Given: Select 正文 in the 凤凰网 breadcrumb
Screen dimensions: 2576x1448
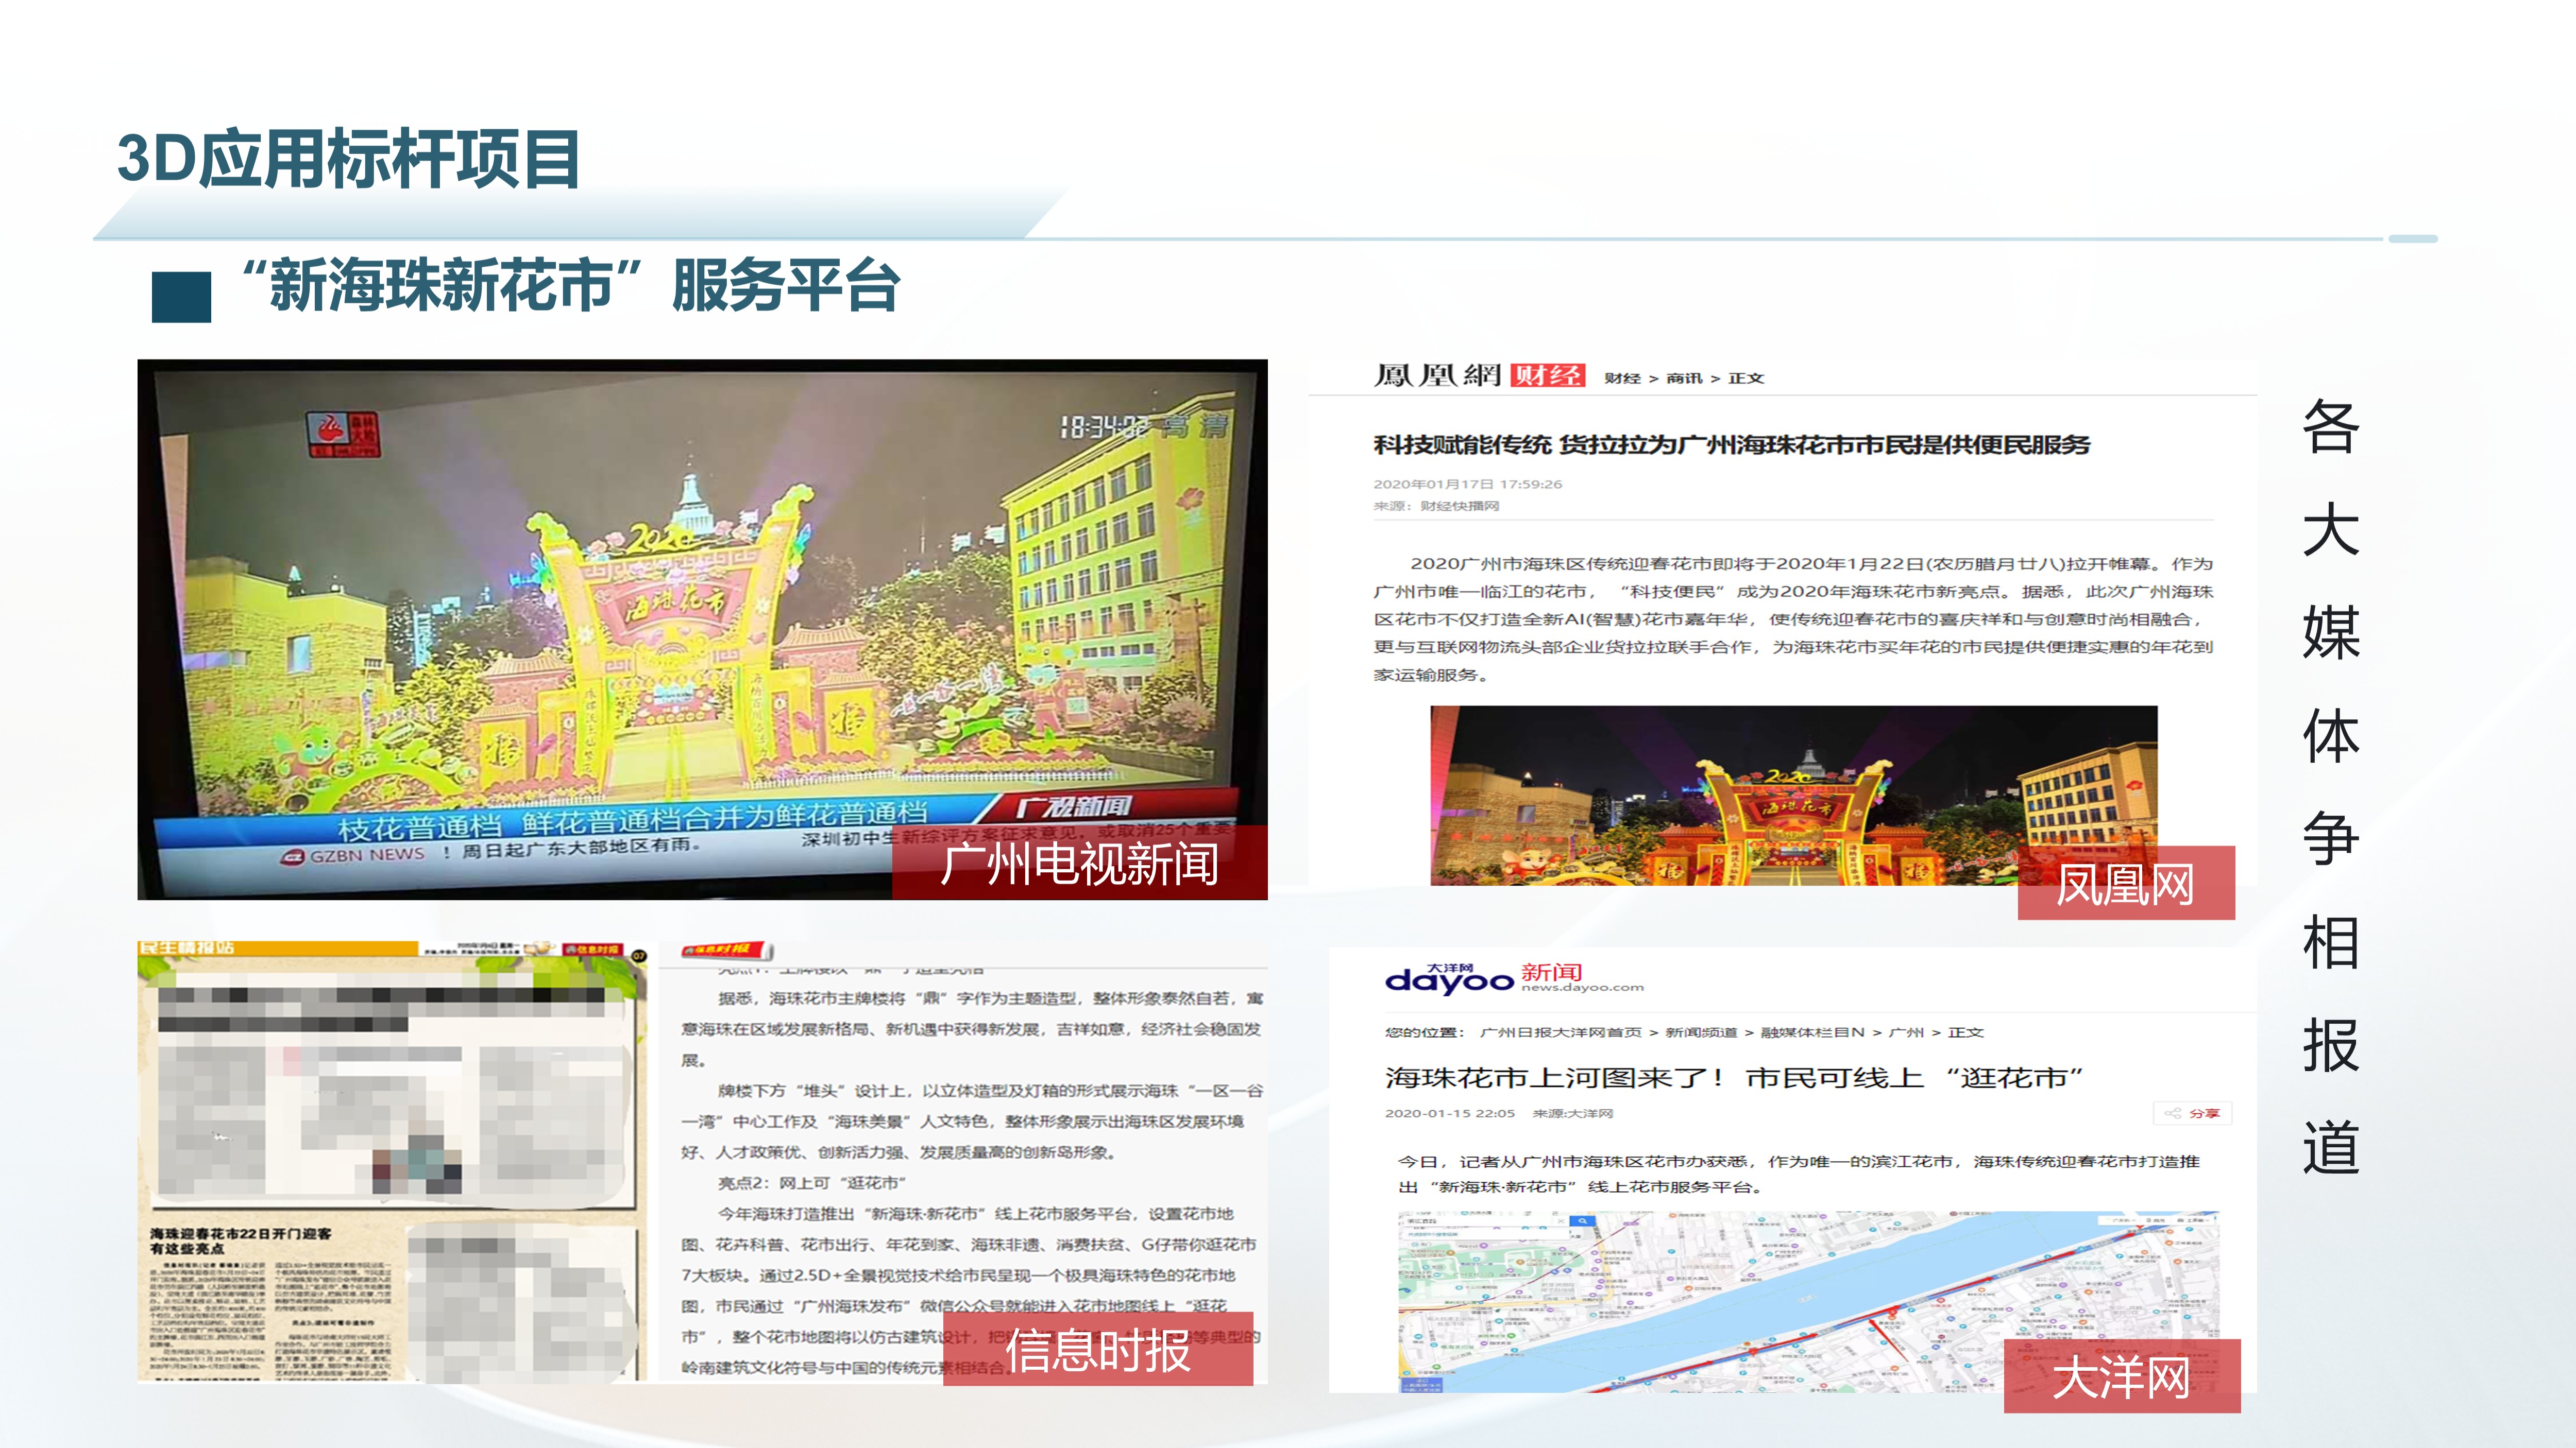Looking at the screenshot, I should click(1746, 379).
